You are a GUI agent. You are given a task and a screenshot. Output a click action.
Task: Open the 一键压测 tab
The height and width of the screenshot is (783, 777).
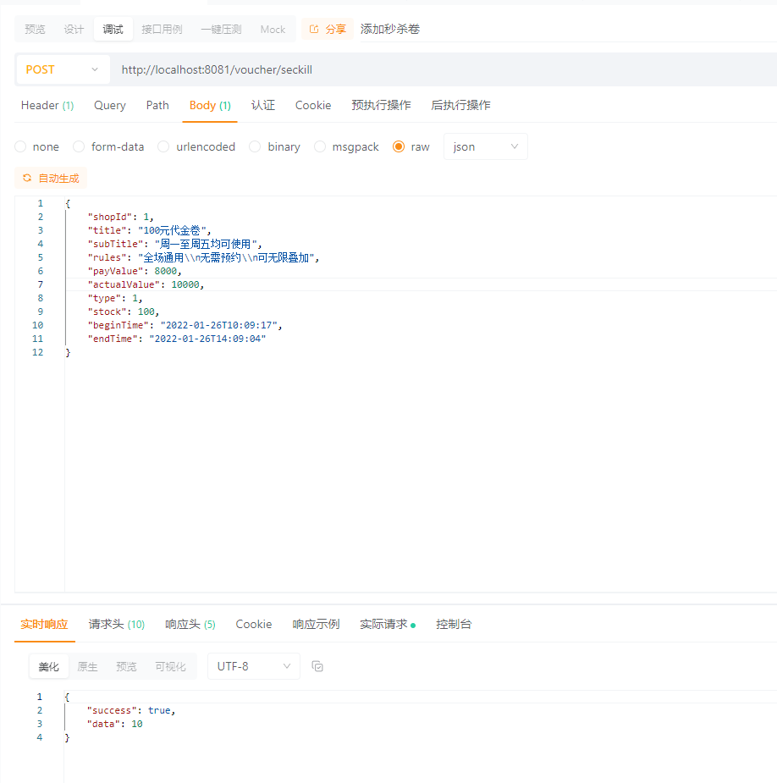[x=221, y=29]
